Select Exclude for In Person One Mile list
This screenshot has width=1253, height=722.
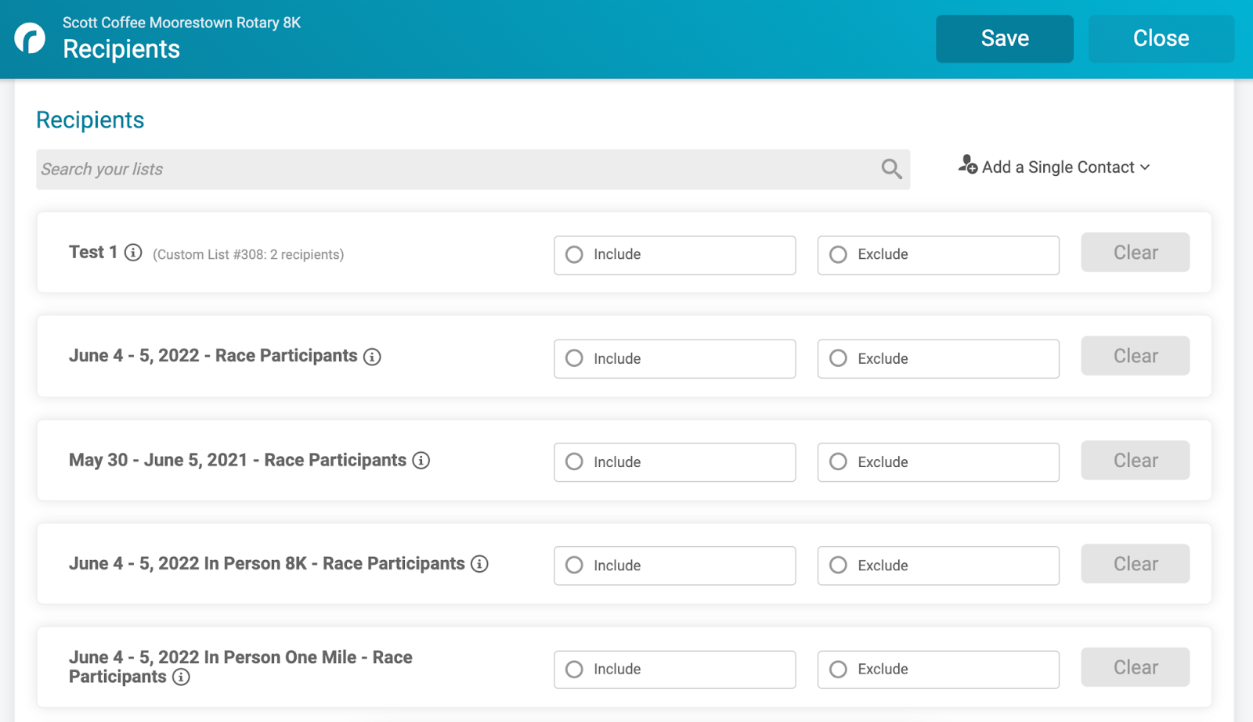pyautogui.click(x=938, y=670)
